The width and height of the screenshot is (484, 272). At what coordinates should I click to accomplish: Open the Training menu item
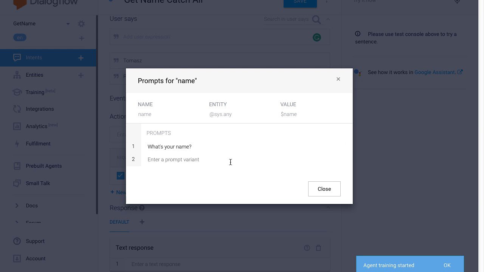[x=35, y=92]
